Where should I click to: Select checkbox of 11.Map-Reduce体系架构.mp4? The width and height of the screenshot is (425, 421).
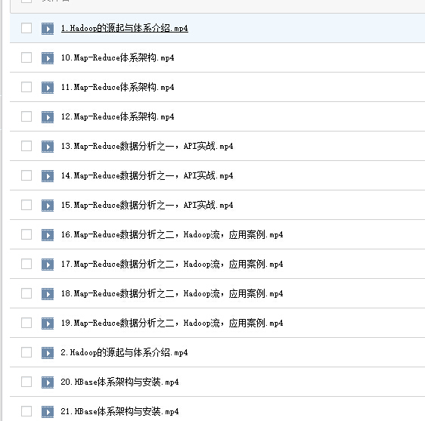(26, 87)
